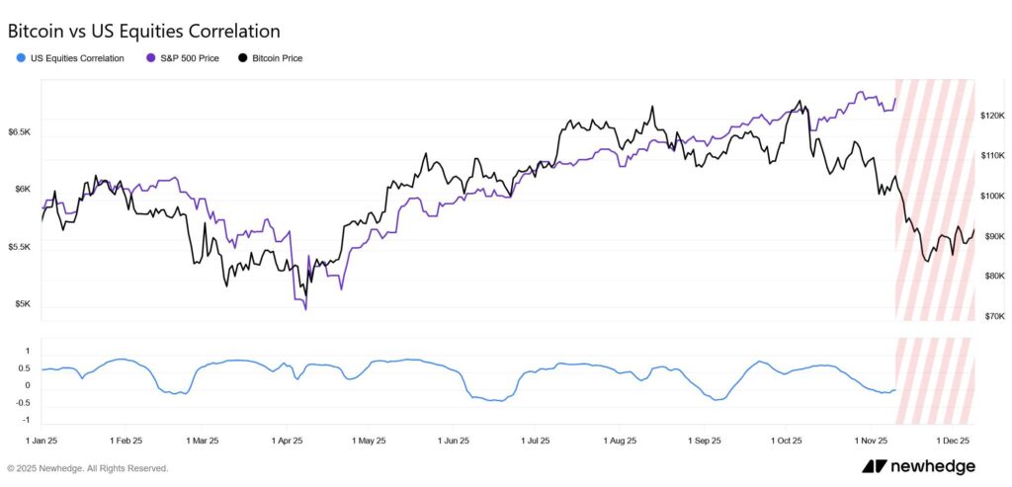Screen dimensions: 1012x487
Task: Click the newhedge logo icon
Action: coord(874,466)
